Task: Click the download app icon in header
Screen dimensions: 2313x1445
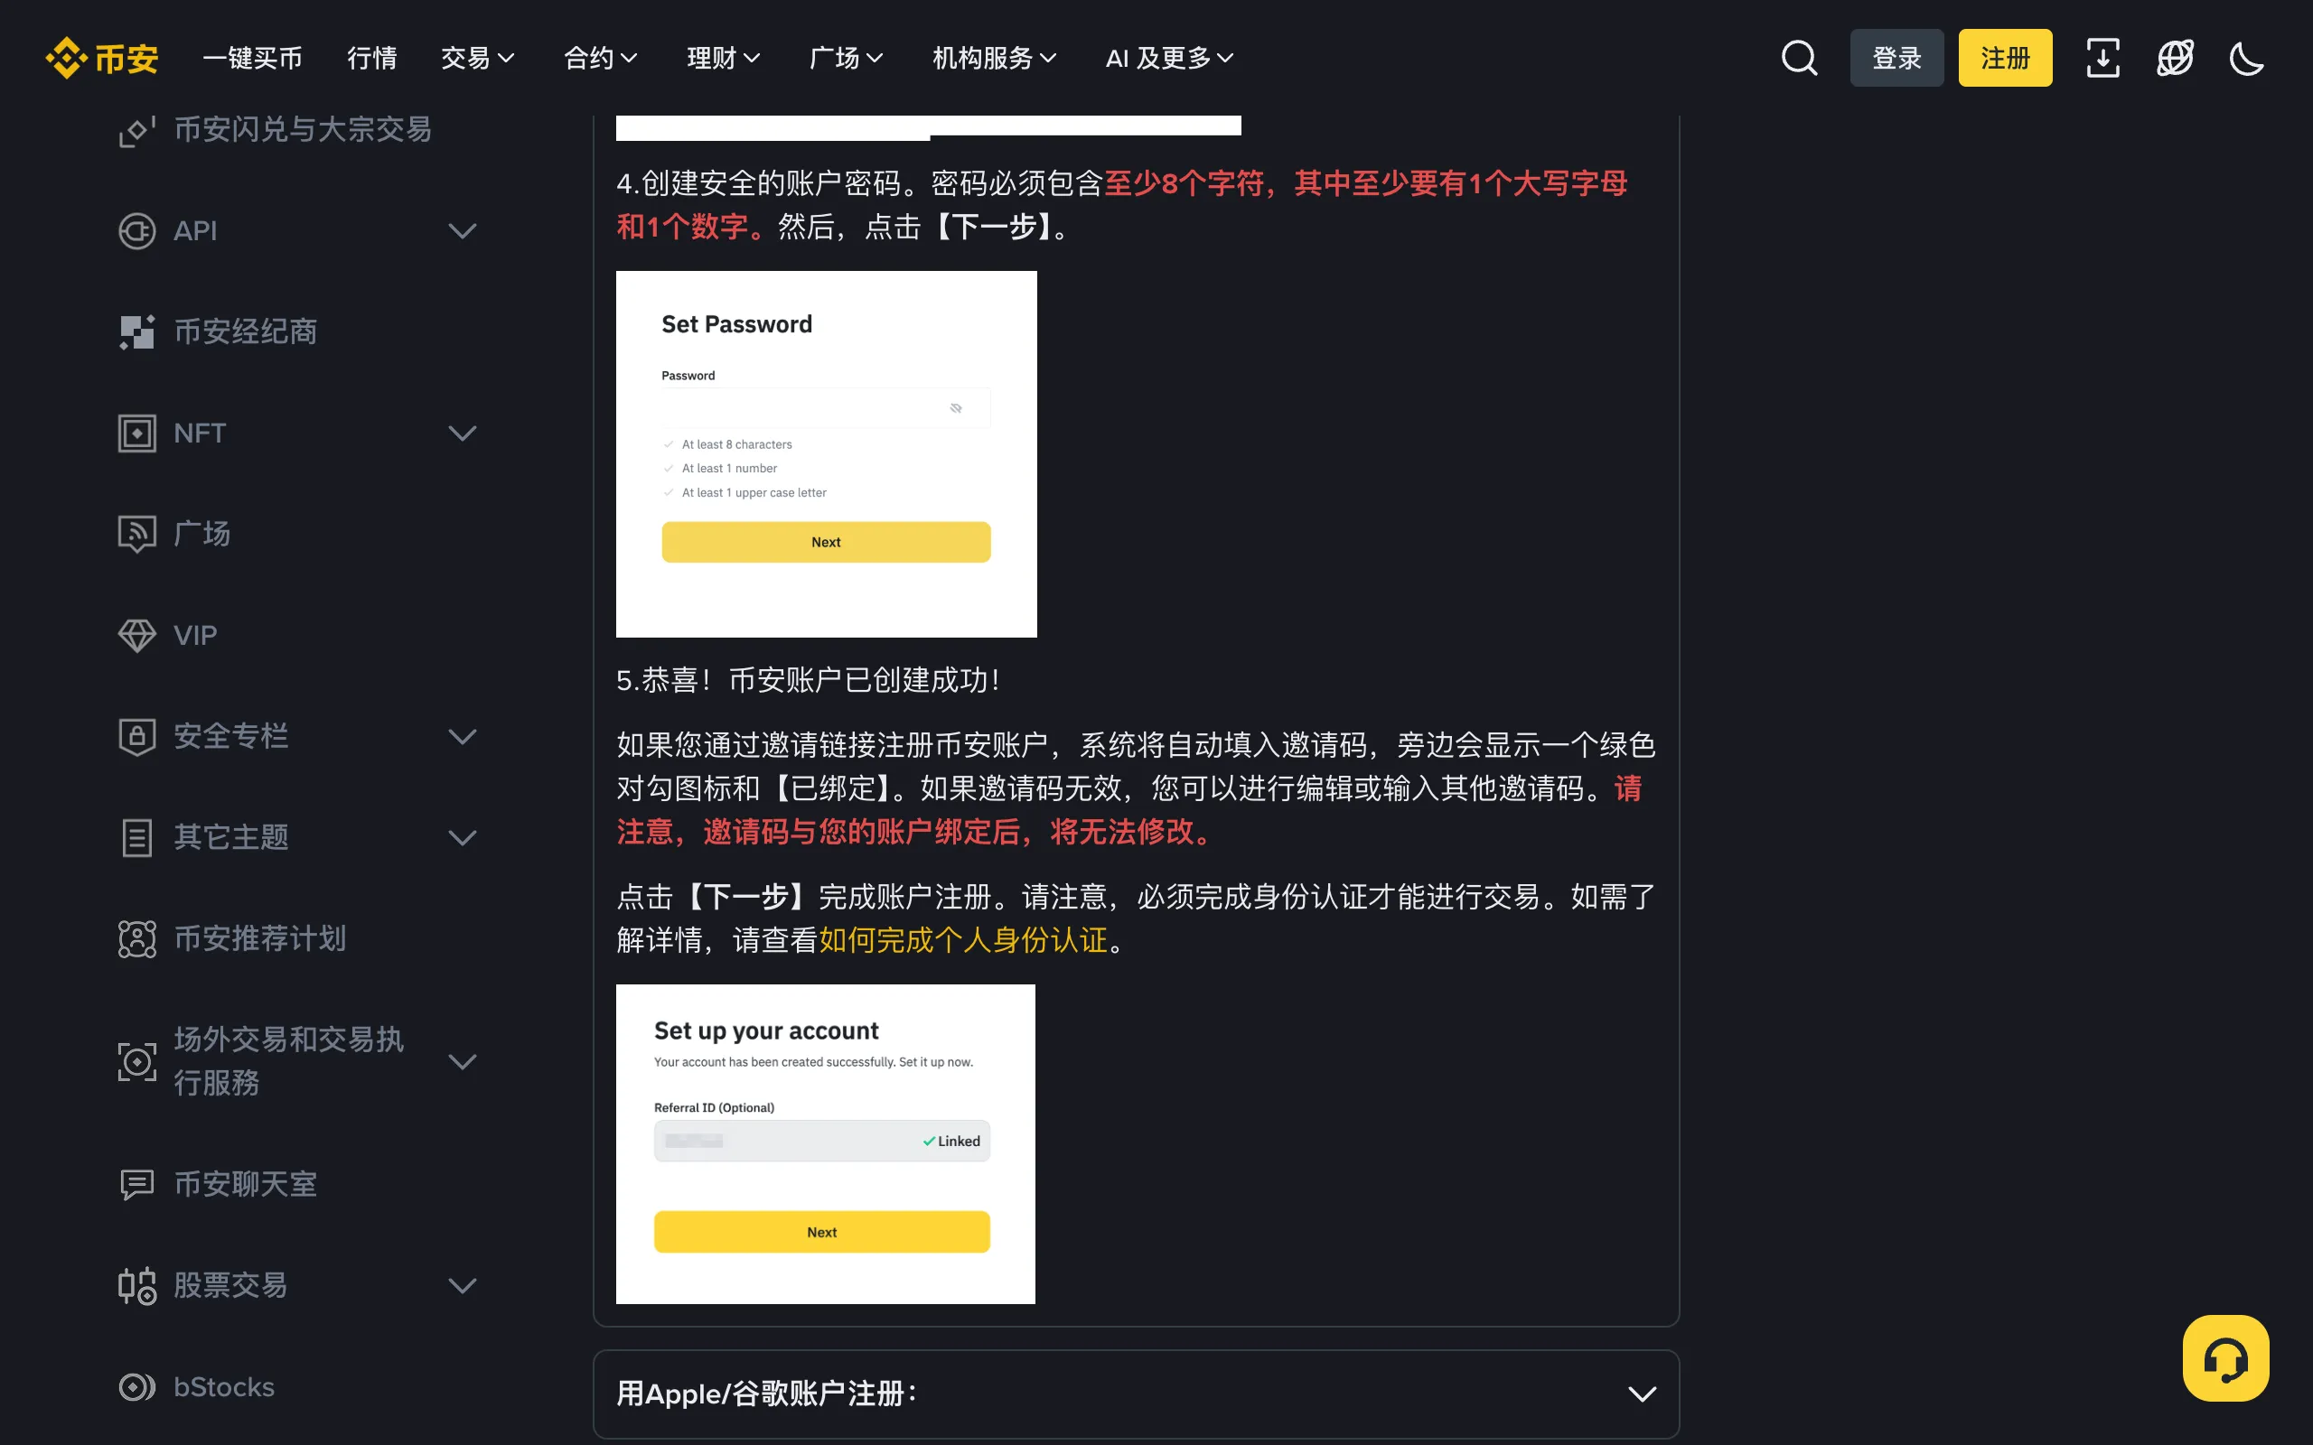Action: pyautogui.click(x=2102, y=59)
